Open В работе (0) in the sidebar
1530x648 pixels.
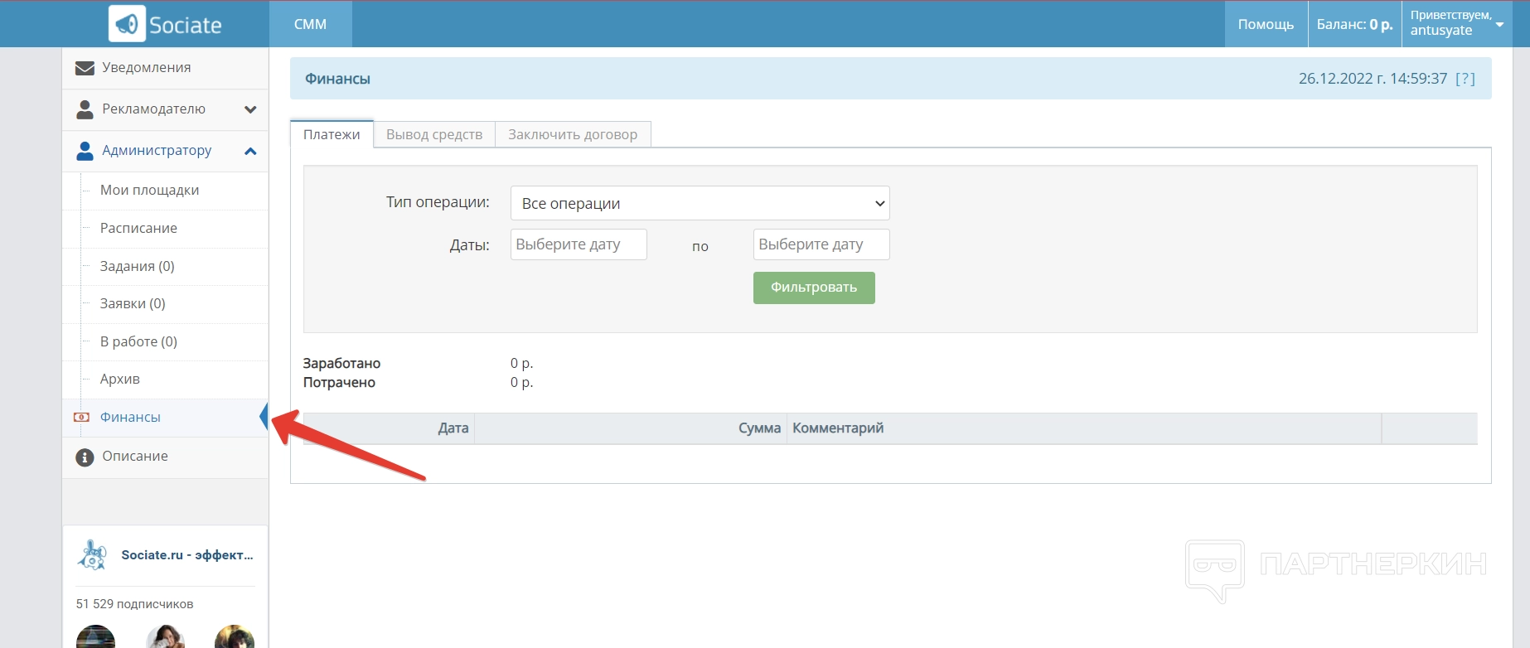point(138,341)
